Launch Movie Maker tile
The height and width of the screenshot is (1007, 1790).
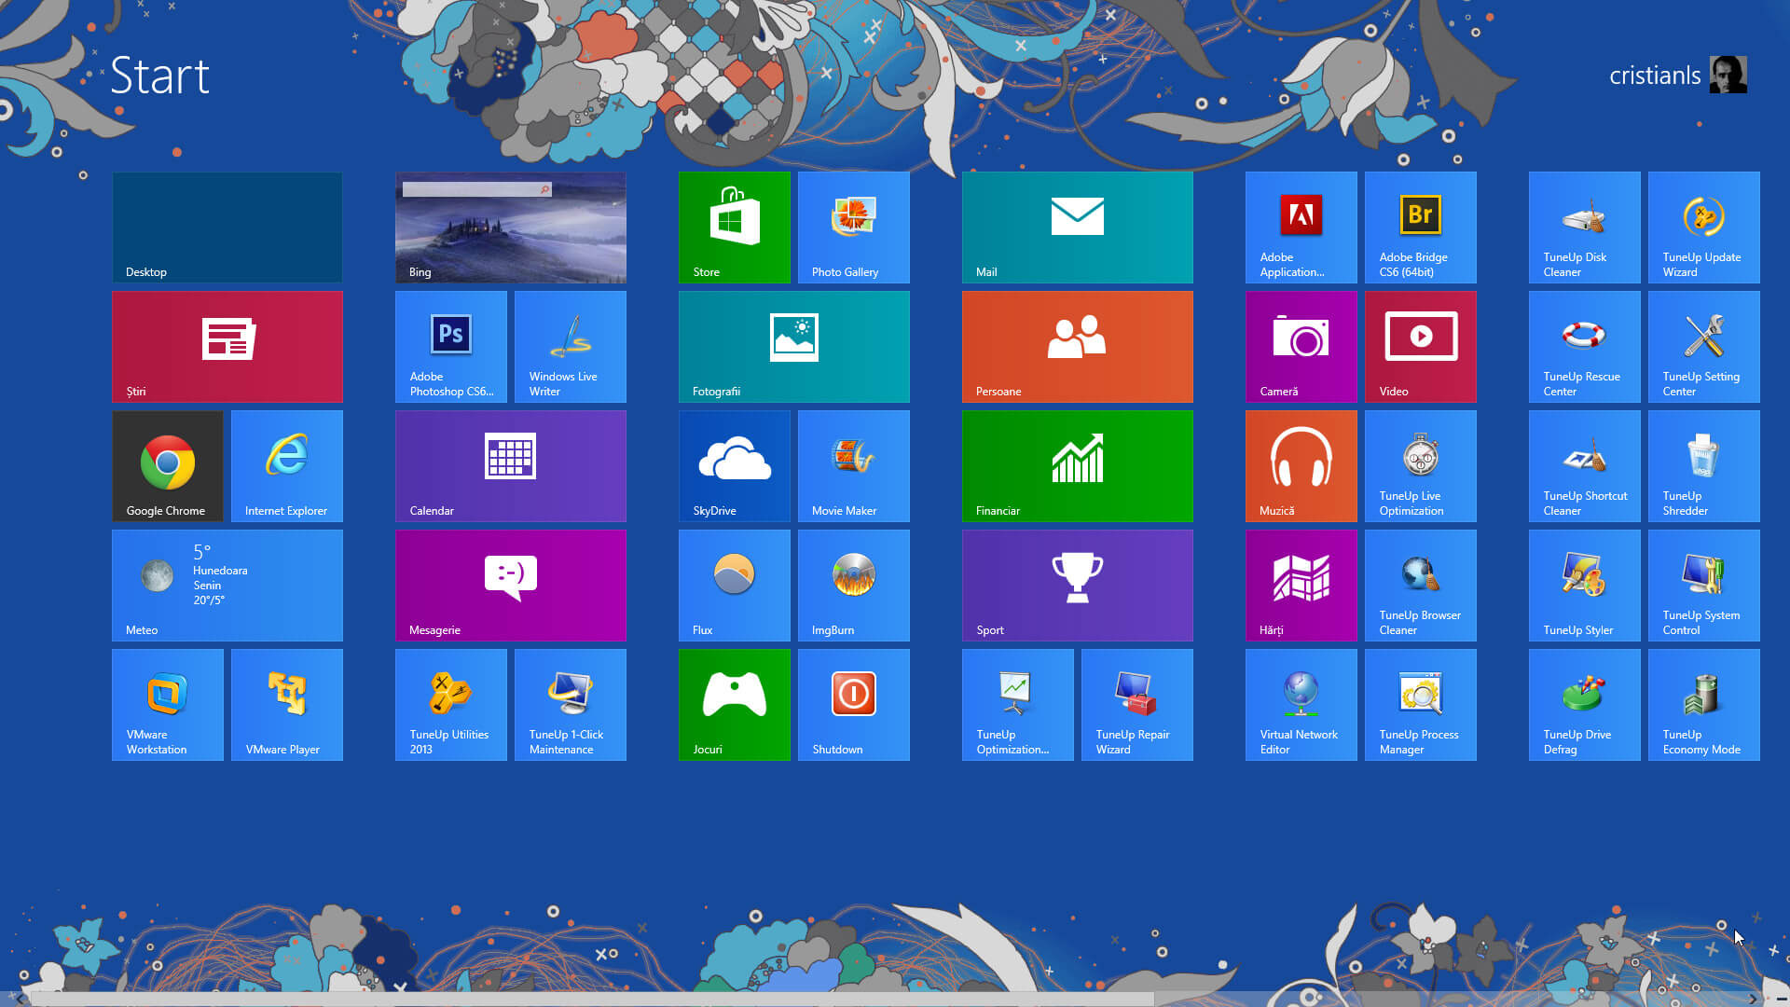coord(853,465)
